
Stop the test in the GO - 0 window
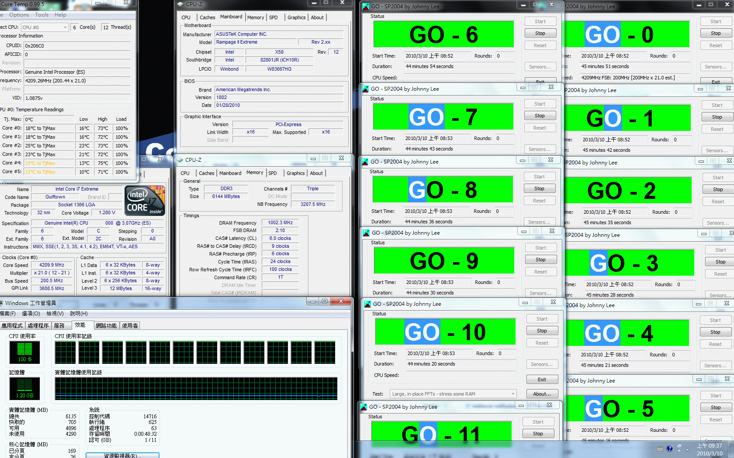click(716, 34)
